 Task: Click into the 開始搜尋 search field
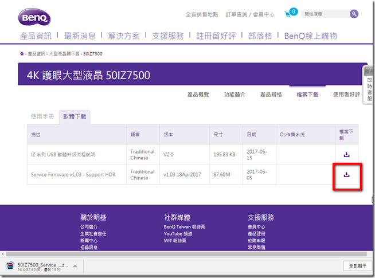(x=325, y=14)
